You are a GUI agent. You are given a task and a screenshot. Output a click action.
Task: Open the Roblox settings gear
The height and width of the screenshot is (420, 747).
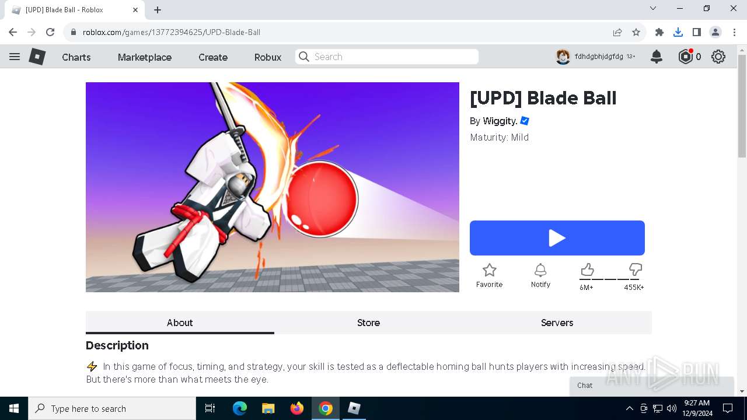click(718, 57)
